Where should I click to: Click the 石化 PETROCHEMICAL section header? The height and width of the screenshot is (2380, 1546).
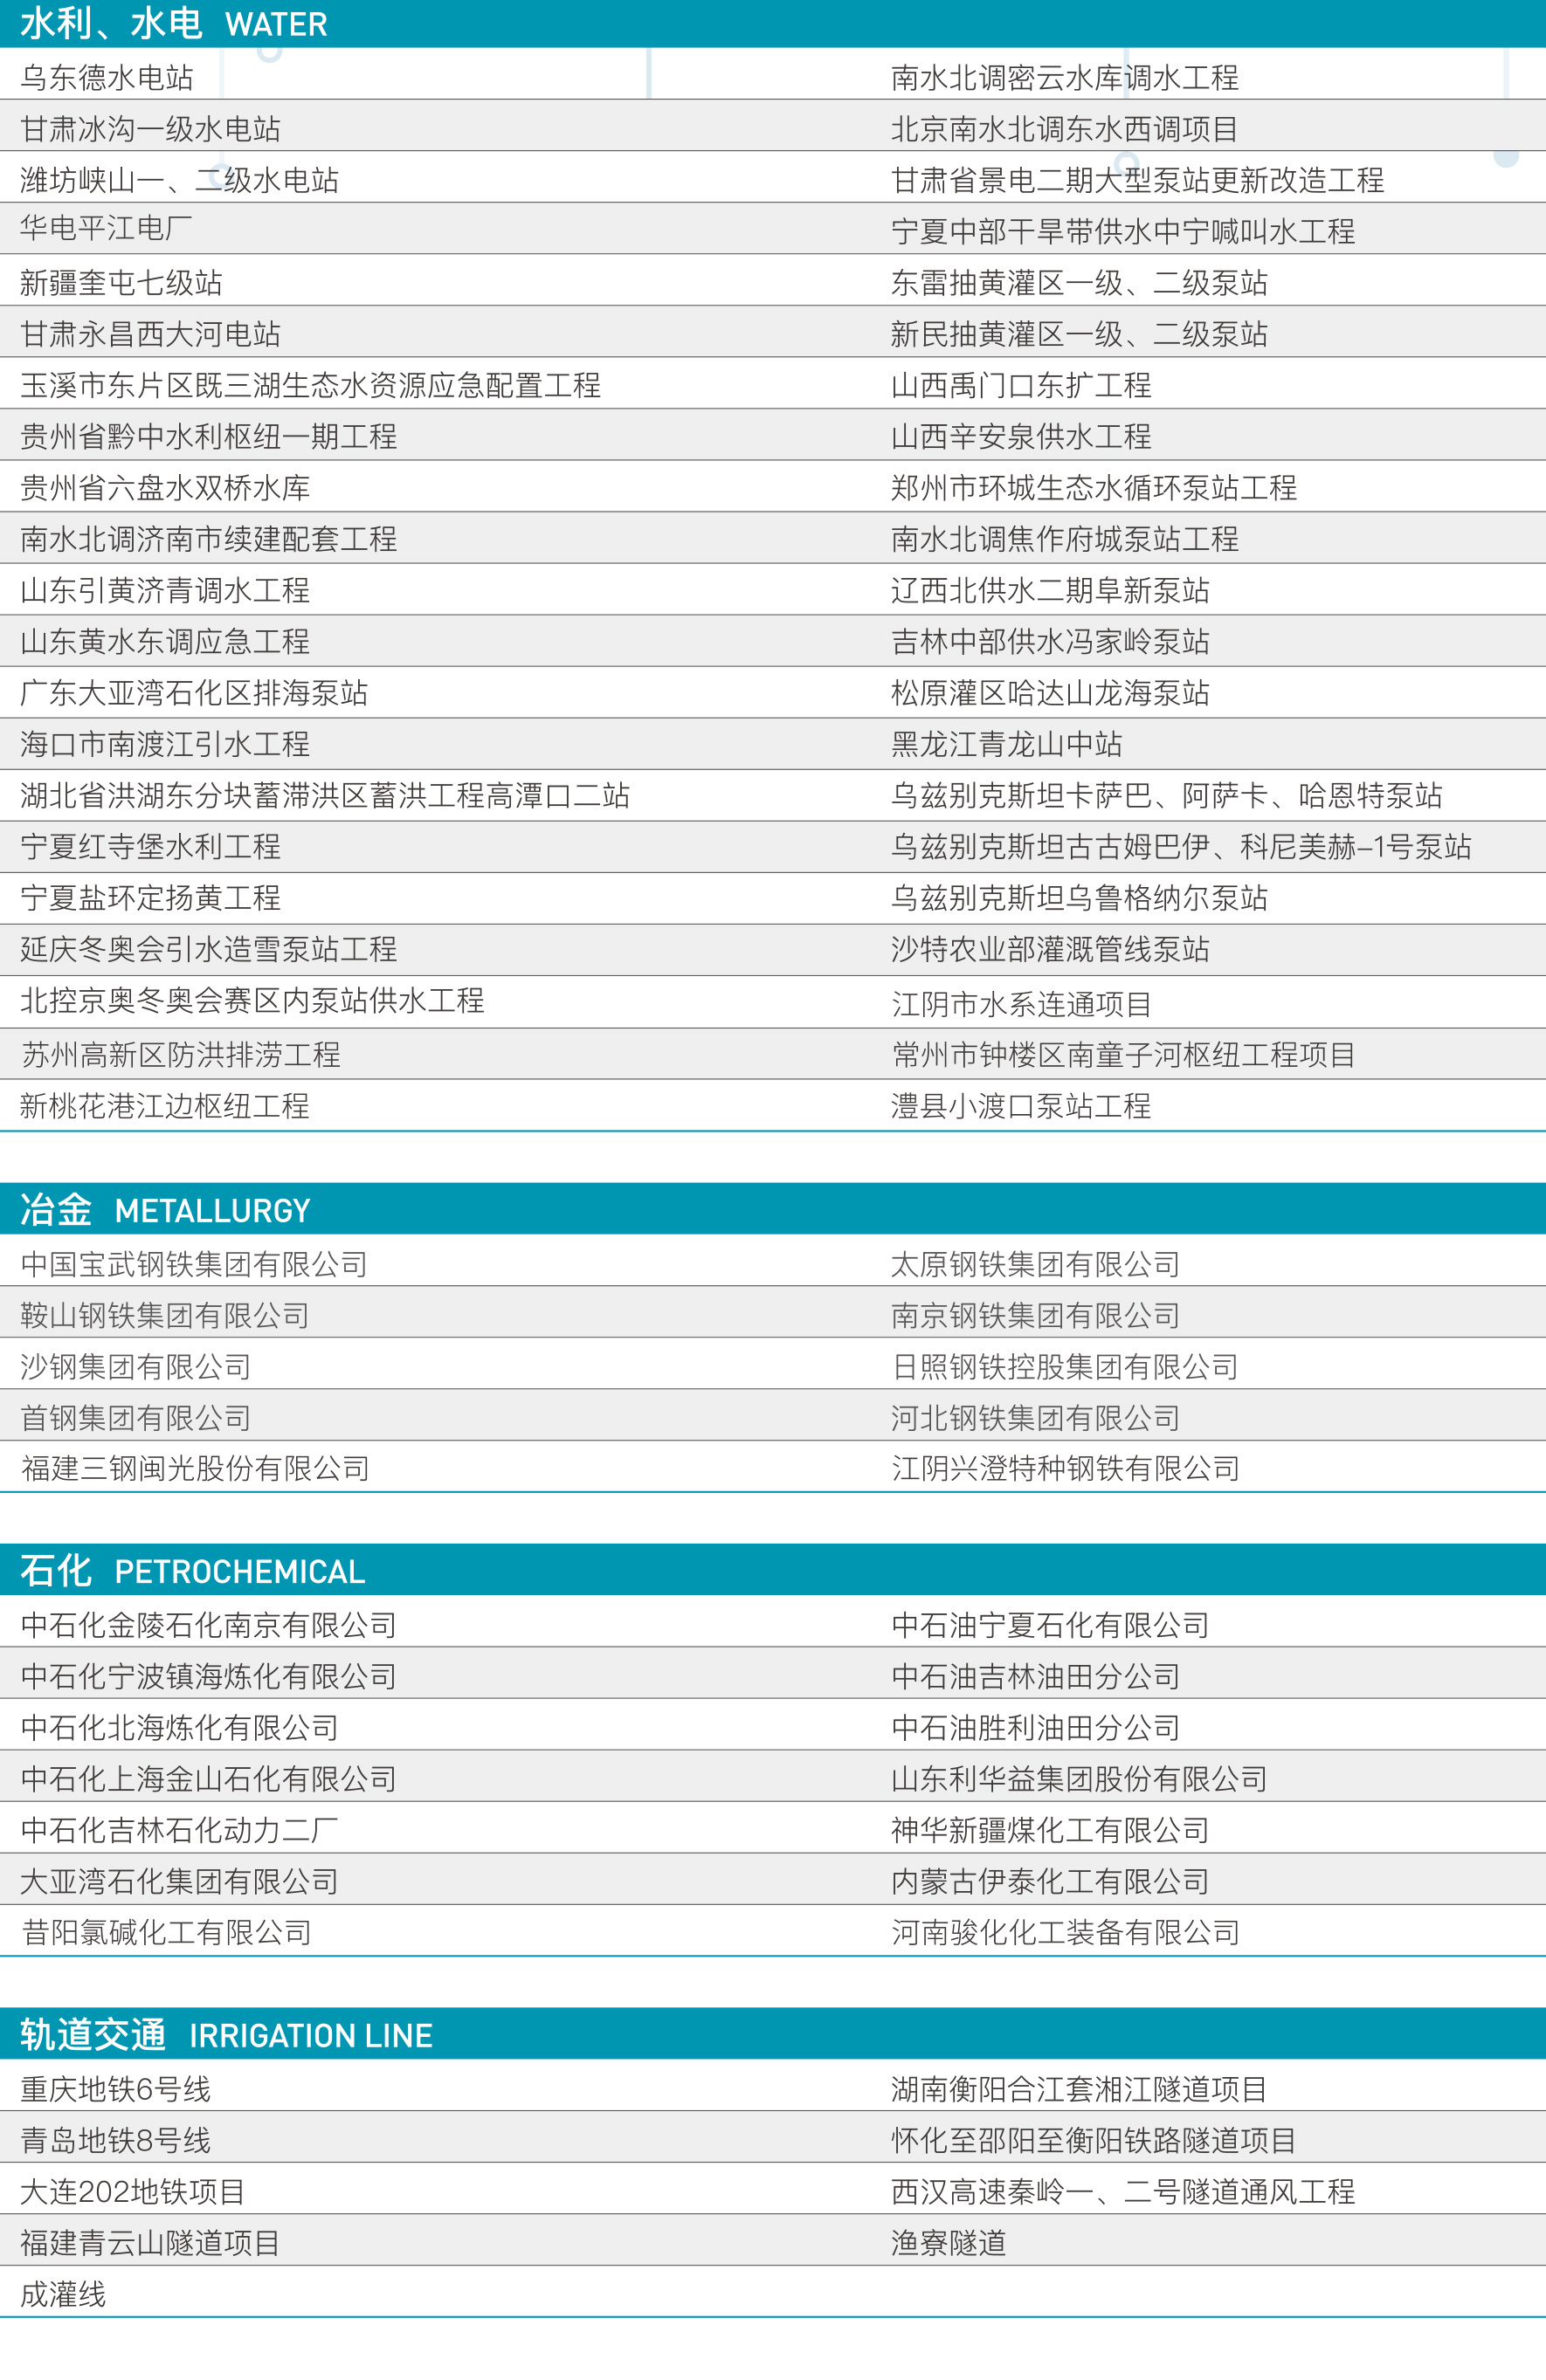coord(772,1569)
